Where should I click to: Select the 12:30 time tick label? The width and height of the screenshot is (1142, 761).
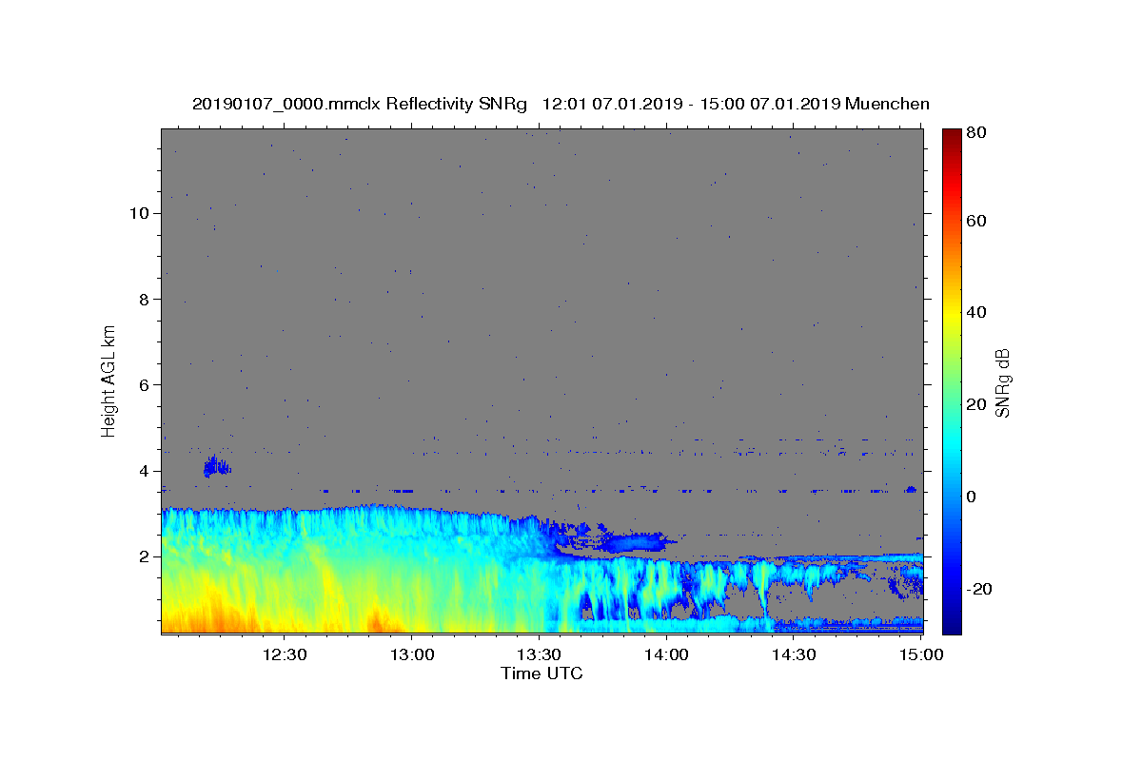[284, 654]
